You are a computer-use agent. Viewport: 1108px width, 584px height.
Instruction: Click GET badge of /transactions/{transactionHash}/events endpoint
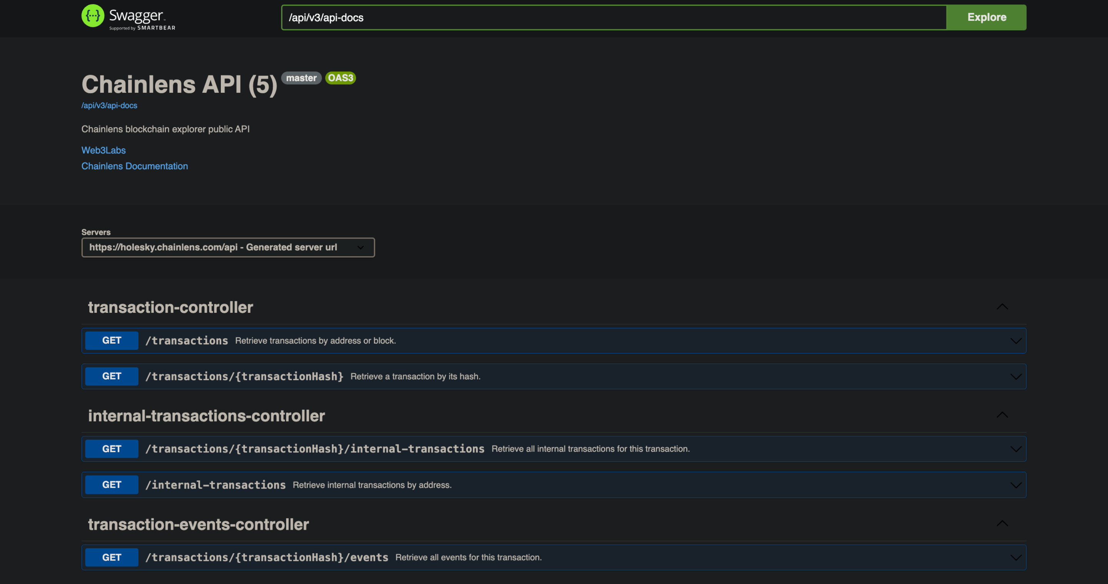[112, 557]
